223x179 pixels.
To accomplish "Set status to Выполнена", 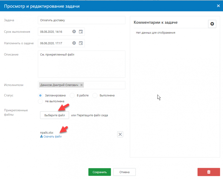I will (95, 95).
